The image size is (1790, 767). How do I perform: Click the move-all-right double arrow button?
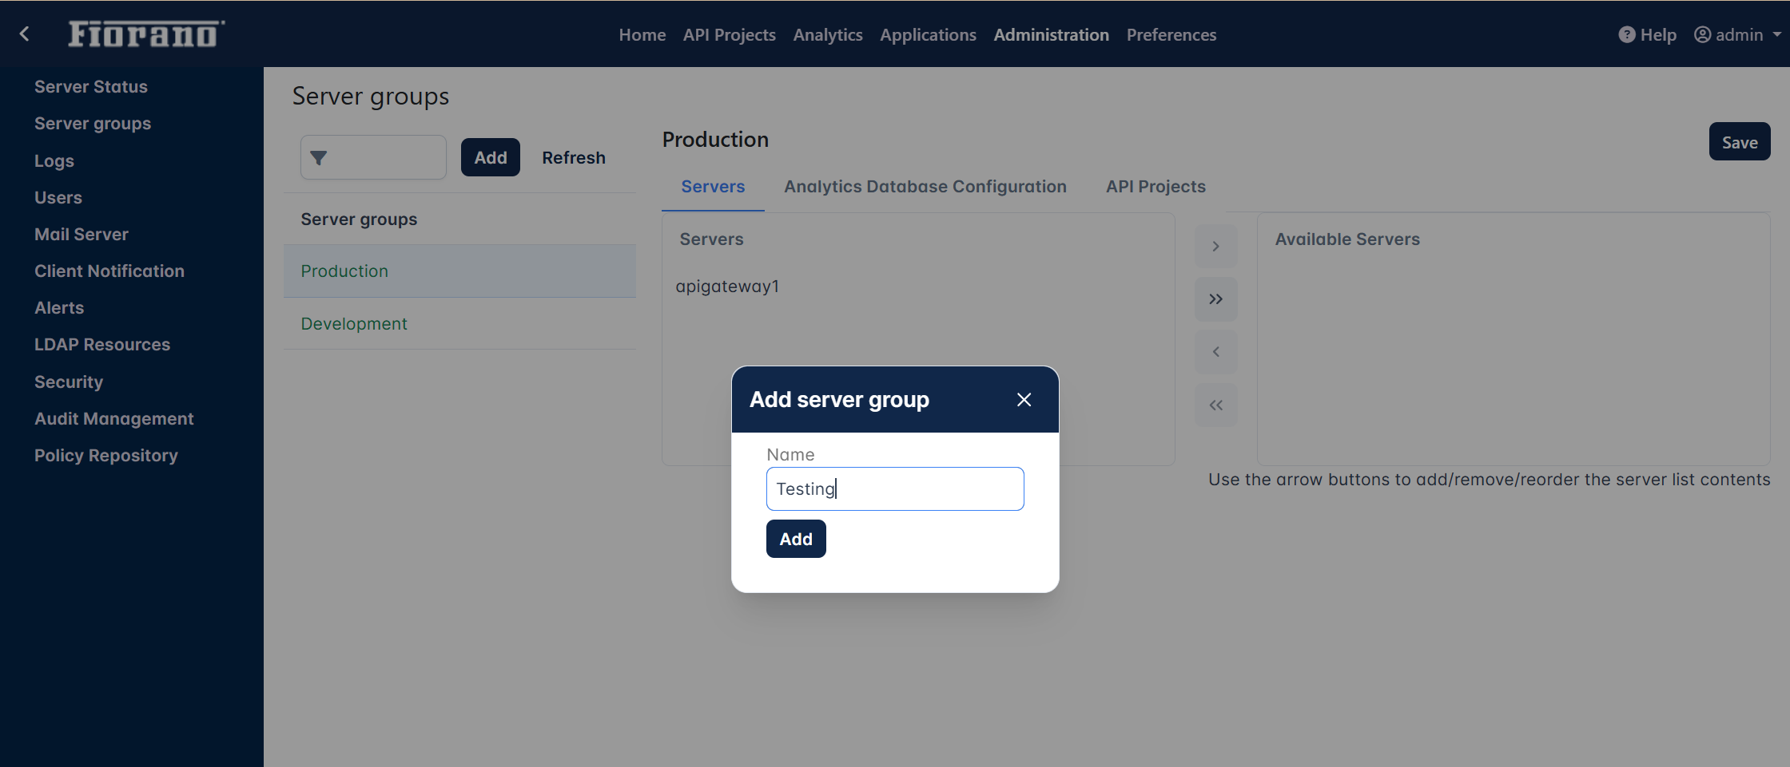point(1215,299)
